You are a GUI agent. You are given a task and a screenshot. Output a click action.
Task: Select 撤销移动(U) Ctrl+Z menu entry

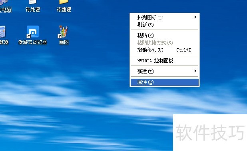pyautogui.click(x=165, y=50)
